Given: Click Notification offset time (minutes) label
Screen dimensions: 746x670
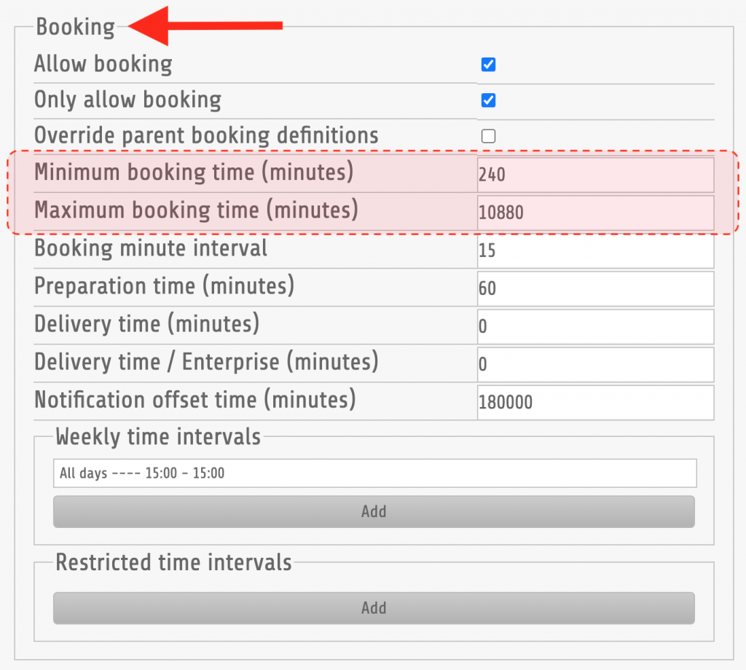Looking at the screenshot, I should point(195,401).
